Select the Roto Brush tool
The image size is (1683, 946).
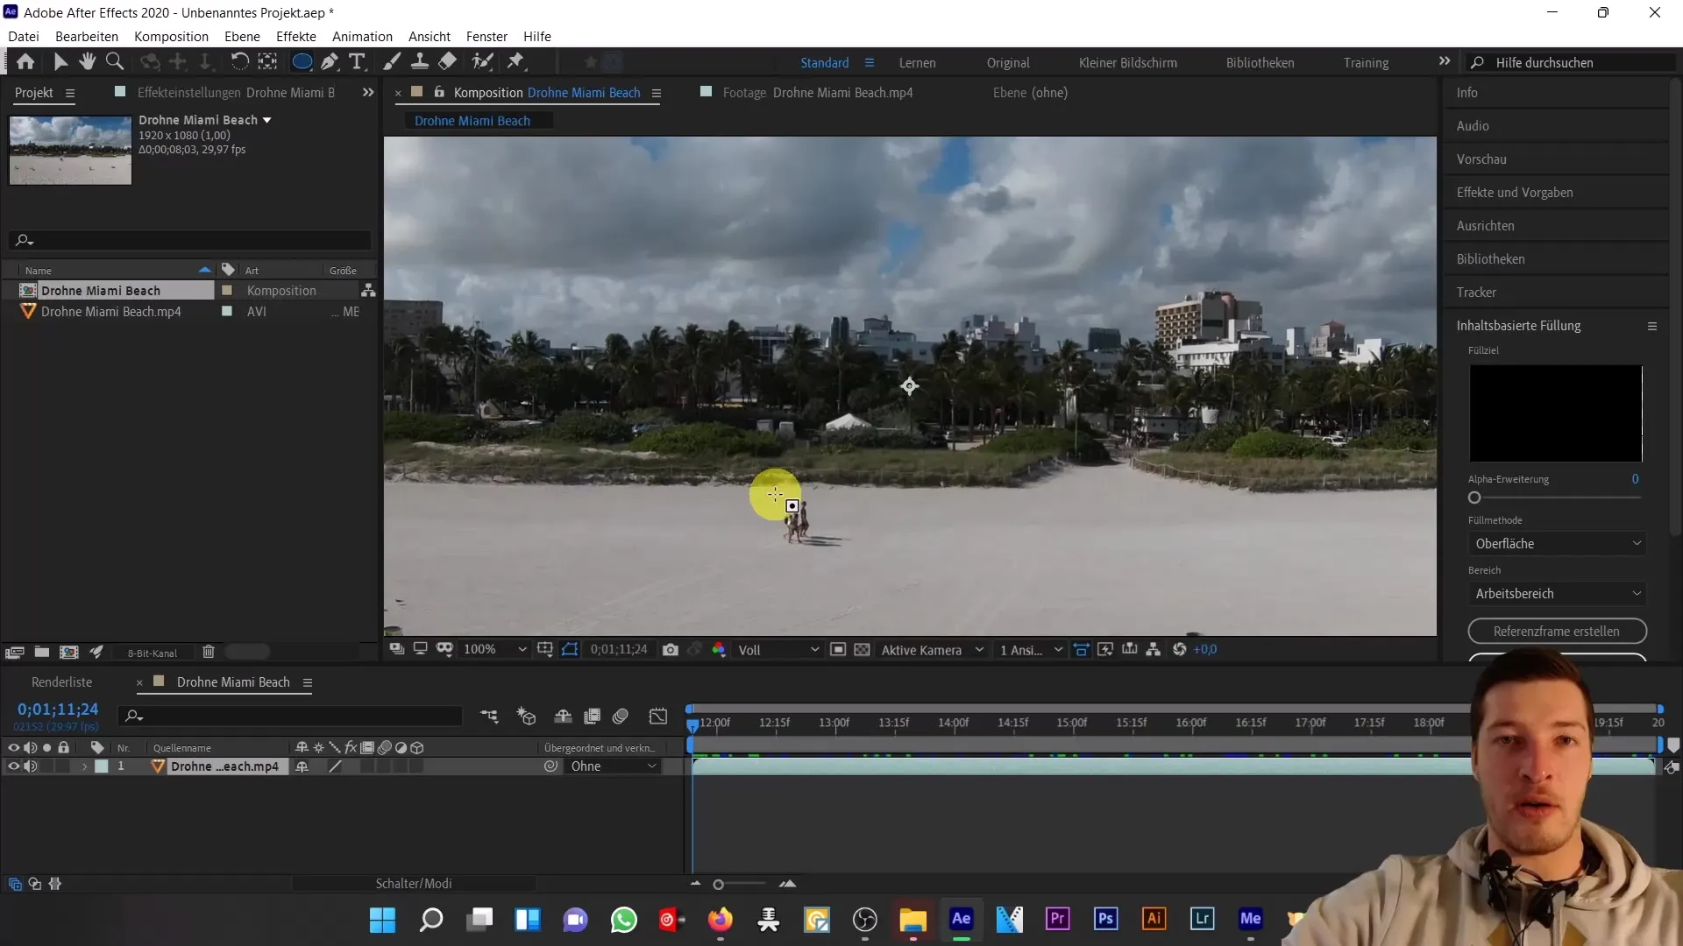click(482, 62)
